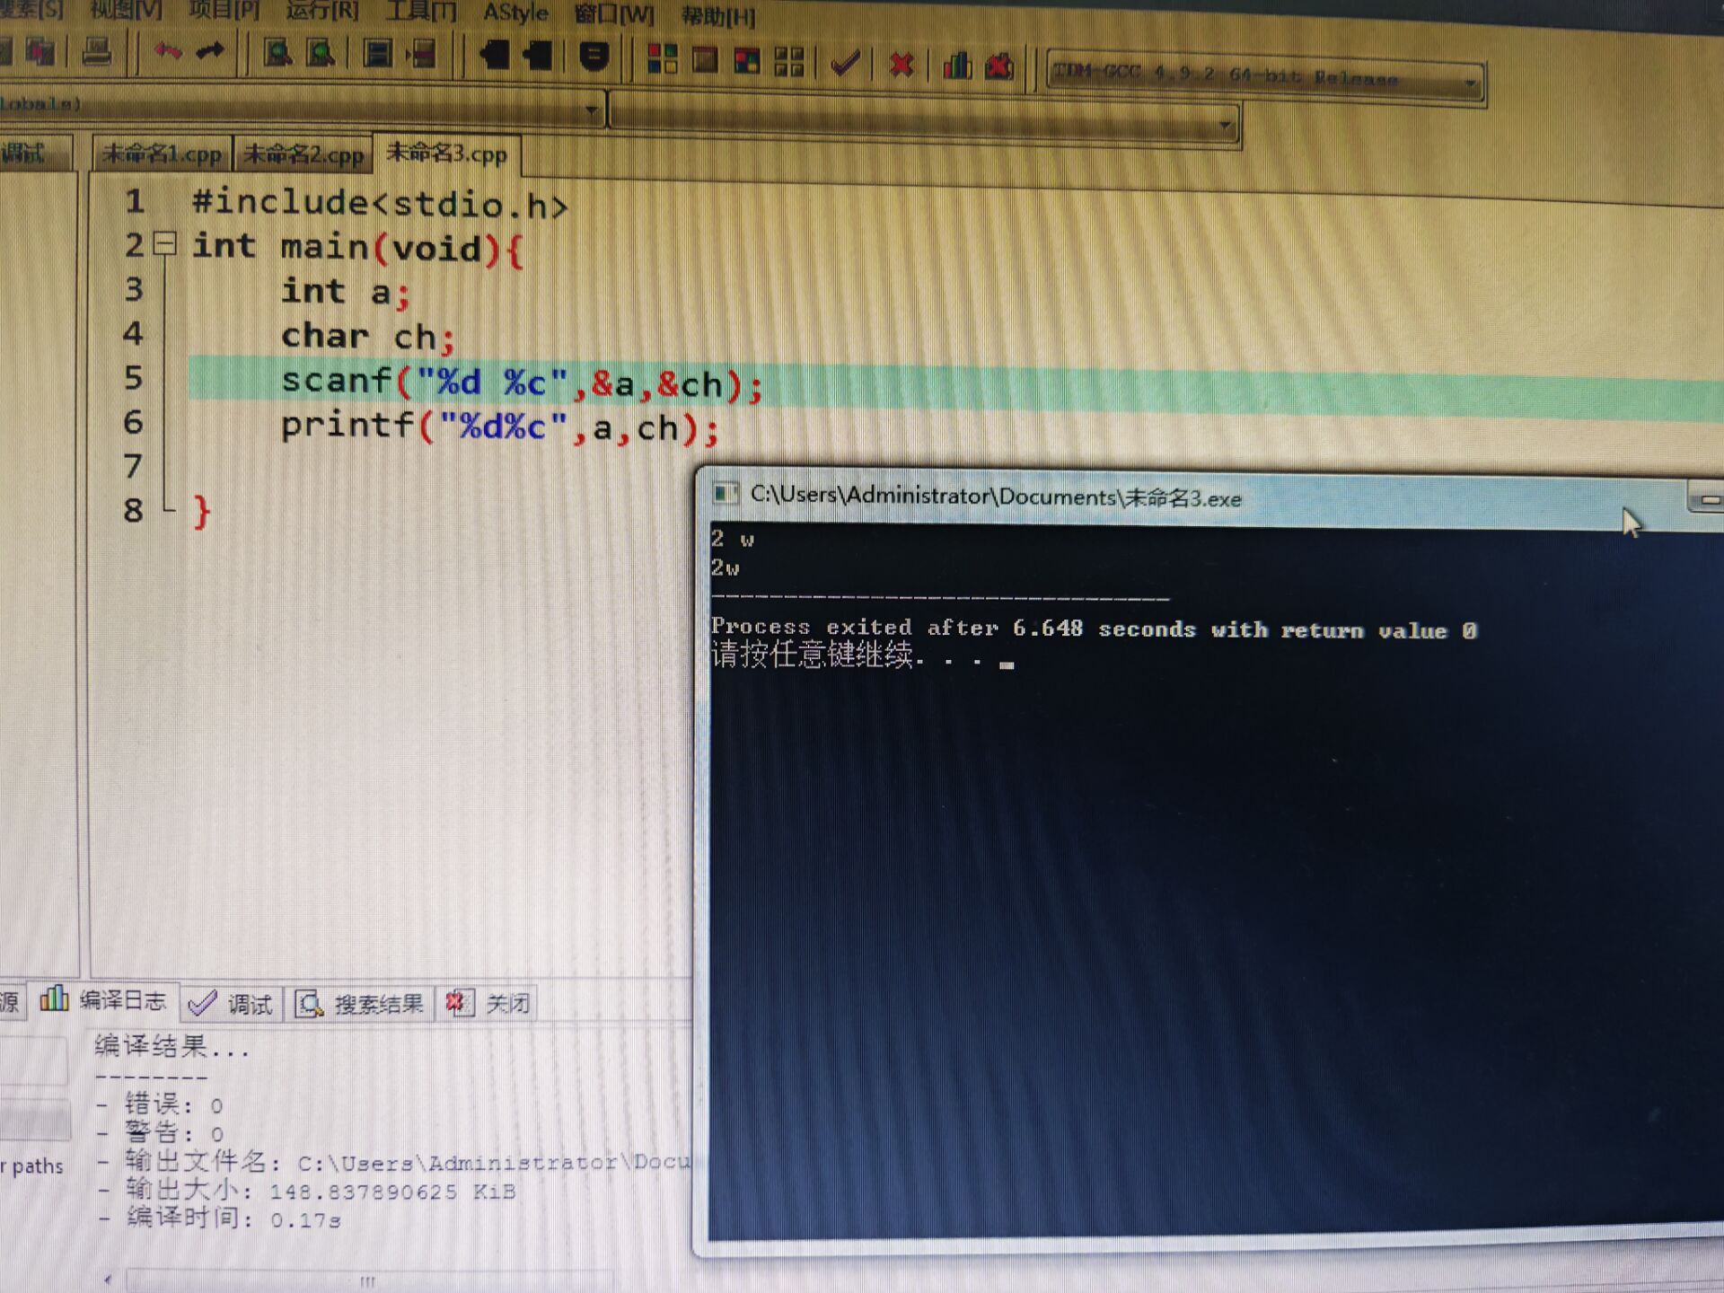Click the red X Stop execution icon
The image size is (1724, 1293).
(901, 65)
